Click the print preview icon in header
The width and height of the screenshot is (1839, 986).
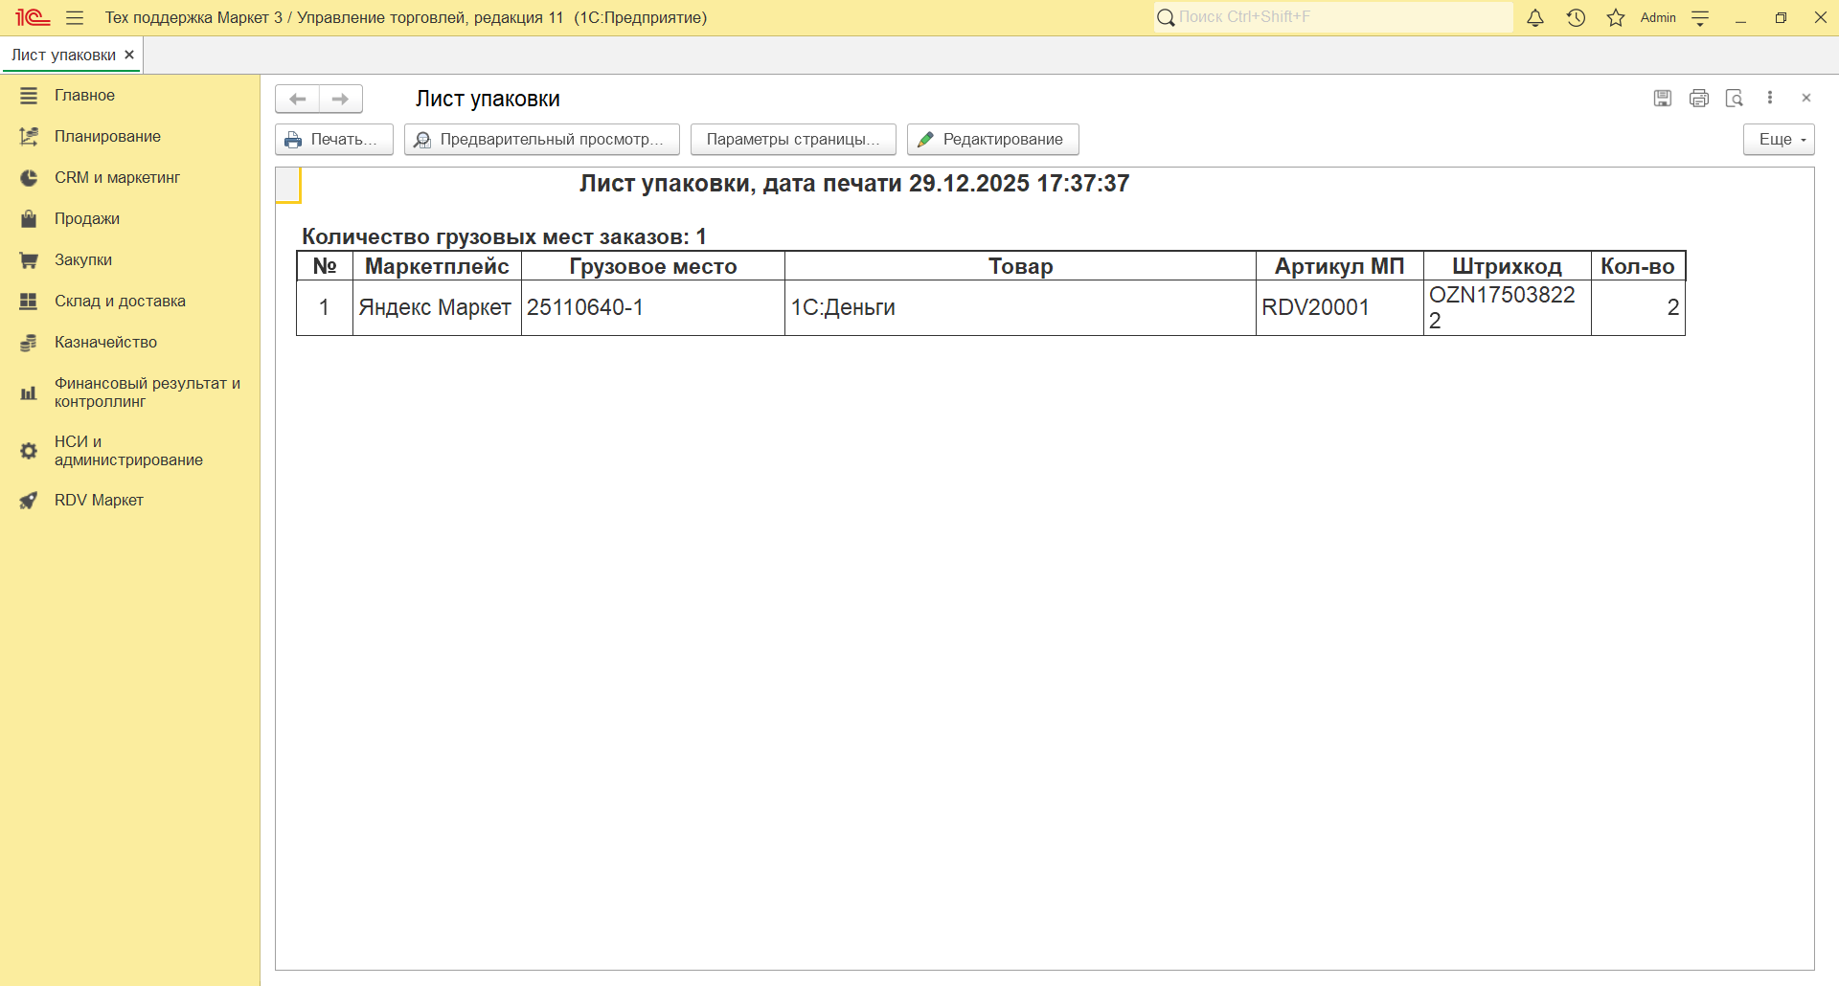[x=1735, y=98]
